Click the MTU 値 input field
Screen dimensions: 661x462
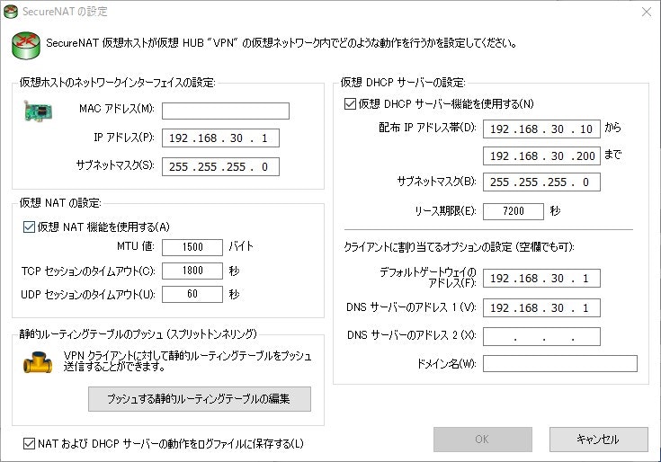[192, 247]
